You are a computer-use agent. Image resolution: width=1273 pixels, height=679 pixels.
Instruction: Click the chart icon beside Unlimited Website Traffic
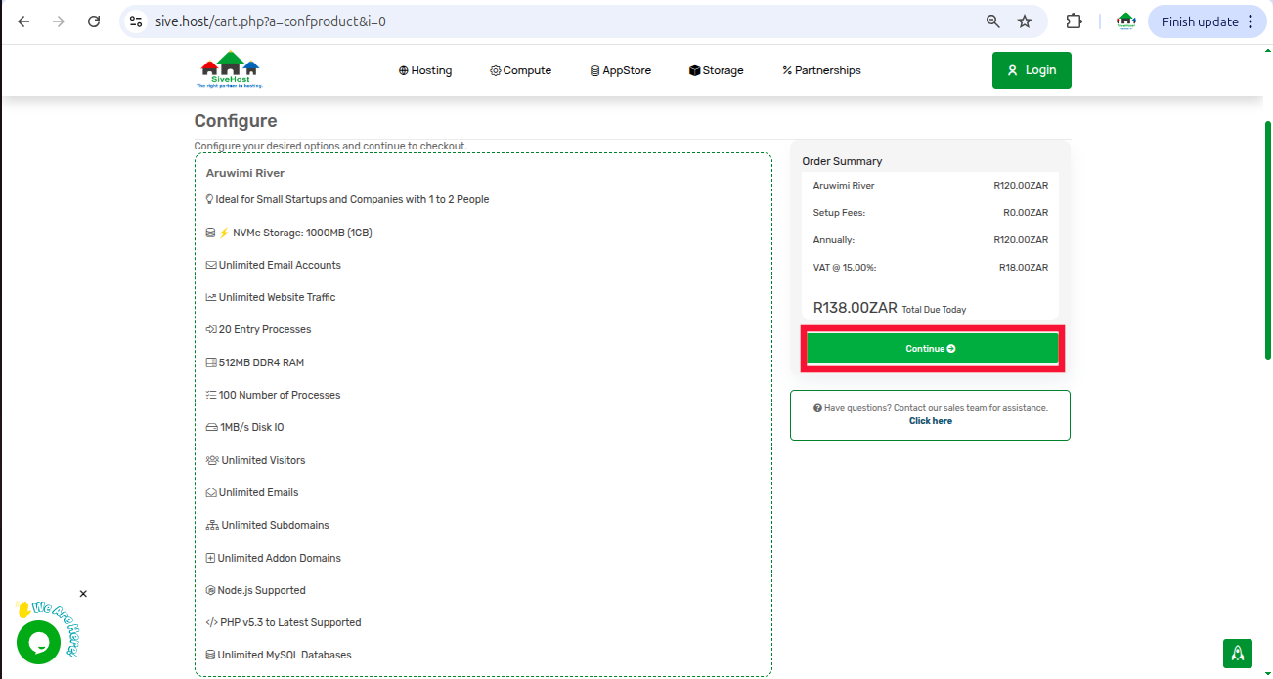coord(211,297)
